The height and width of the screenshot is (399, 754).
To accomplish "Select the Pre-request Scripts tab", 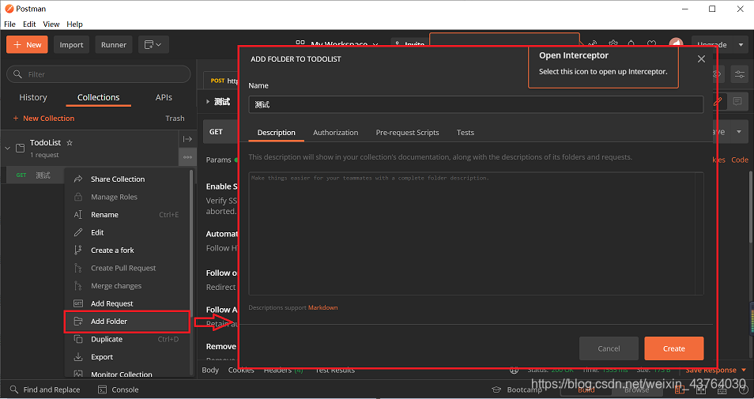I will point(407,132).
